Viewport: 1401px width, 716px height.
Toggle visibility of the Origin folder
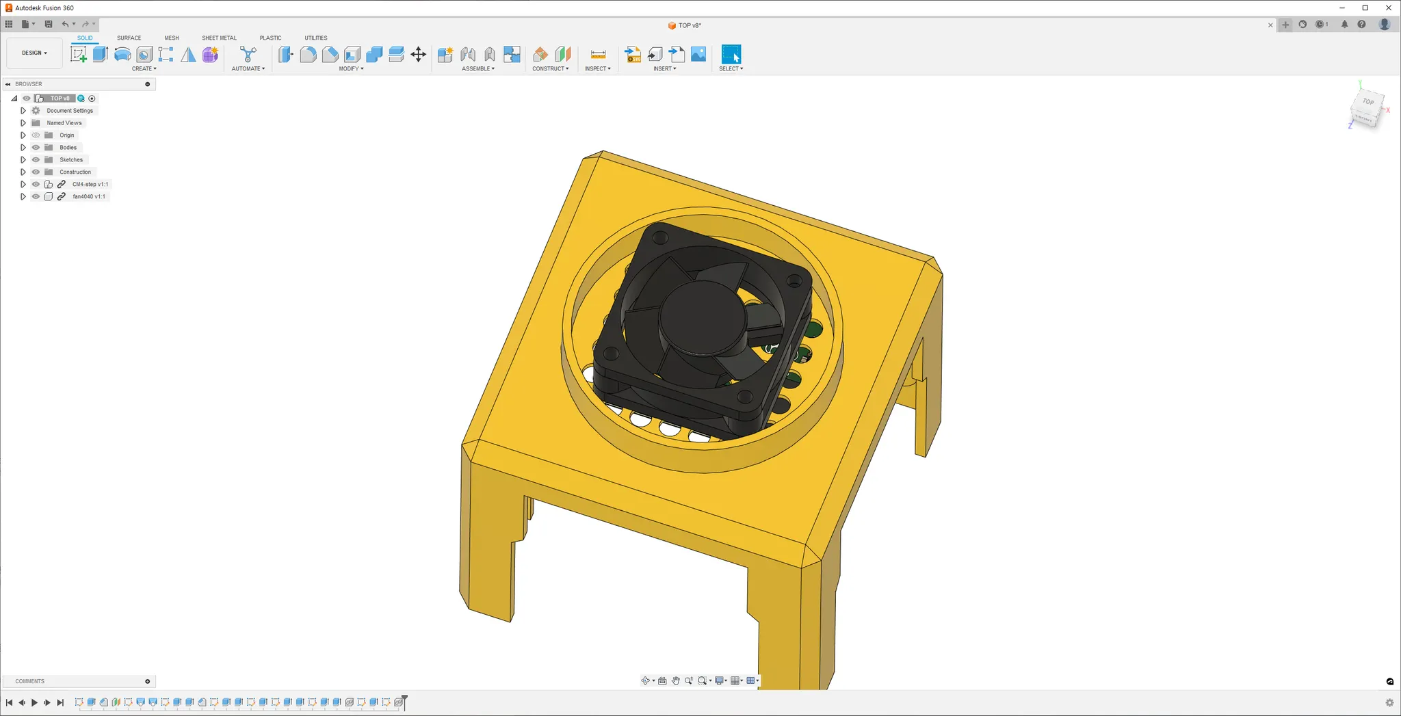(36, 135)
